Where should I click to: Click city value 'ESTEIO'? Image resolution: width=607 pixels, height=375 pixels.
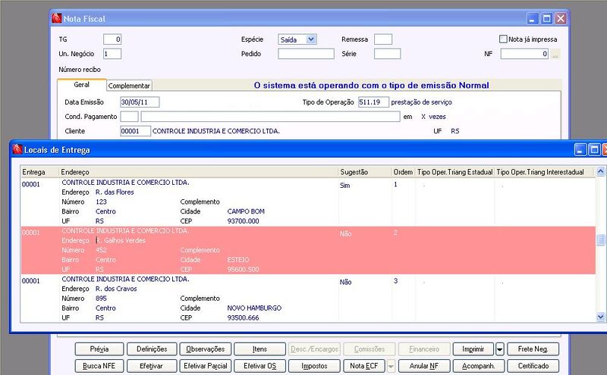(x=238, y=260)
